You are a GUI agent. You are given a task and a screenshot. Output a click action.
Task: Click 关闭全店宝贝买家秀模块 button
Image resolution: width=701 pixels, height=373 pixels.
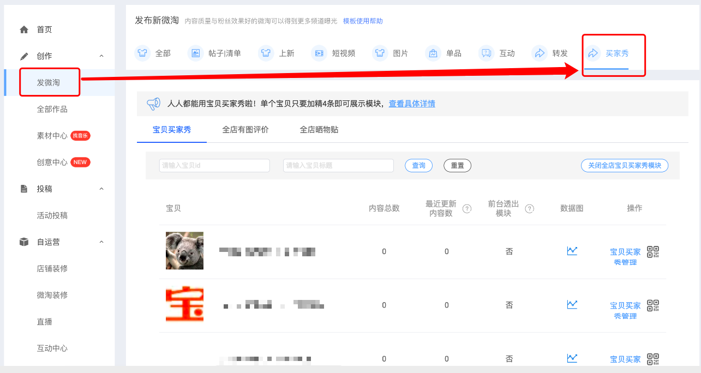625,165
